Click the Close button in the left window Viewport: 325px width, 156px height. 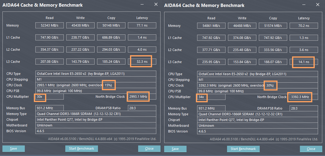click(x=149, y=148)
